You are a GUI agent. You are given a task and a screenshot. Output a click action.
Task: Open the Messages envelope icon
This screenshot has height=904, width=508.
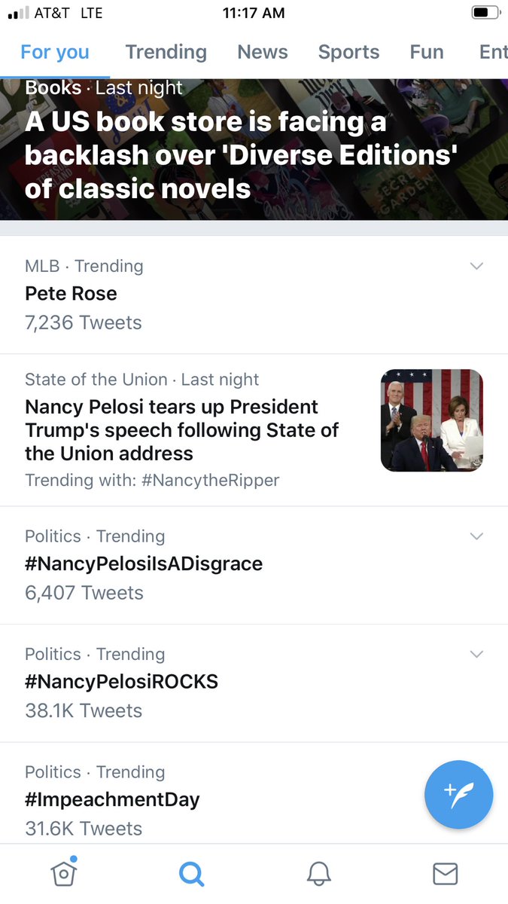(x=445, y=874)
